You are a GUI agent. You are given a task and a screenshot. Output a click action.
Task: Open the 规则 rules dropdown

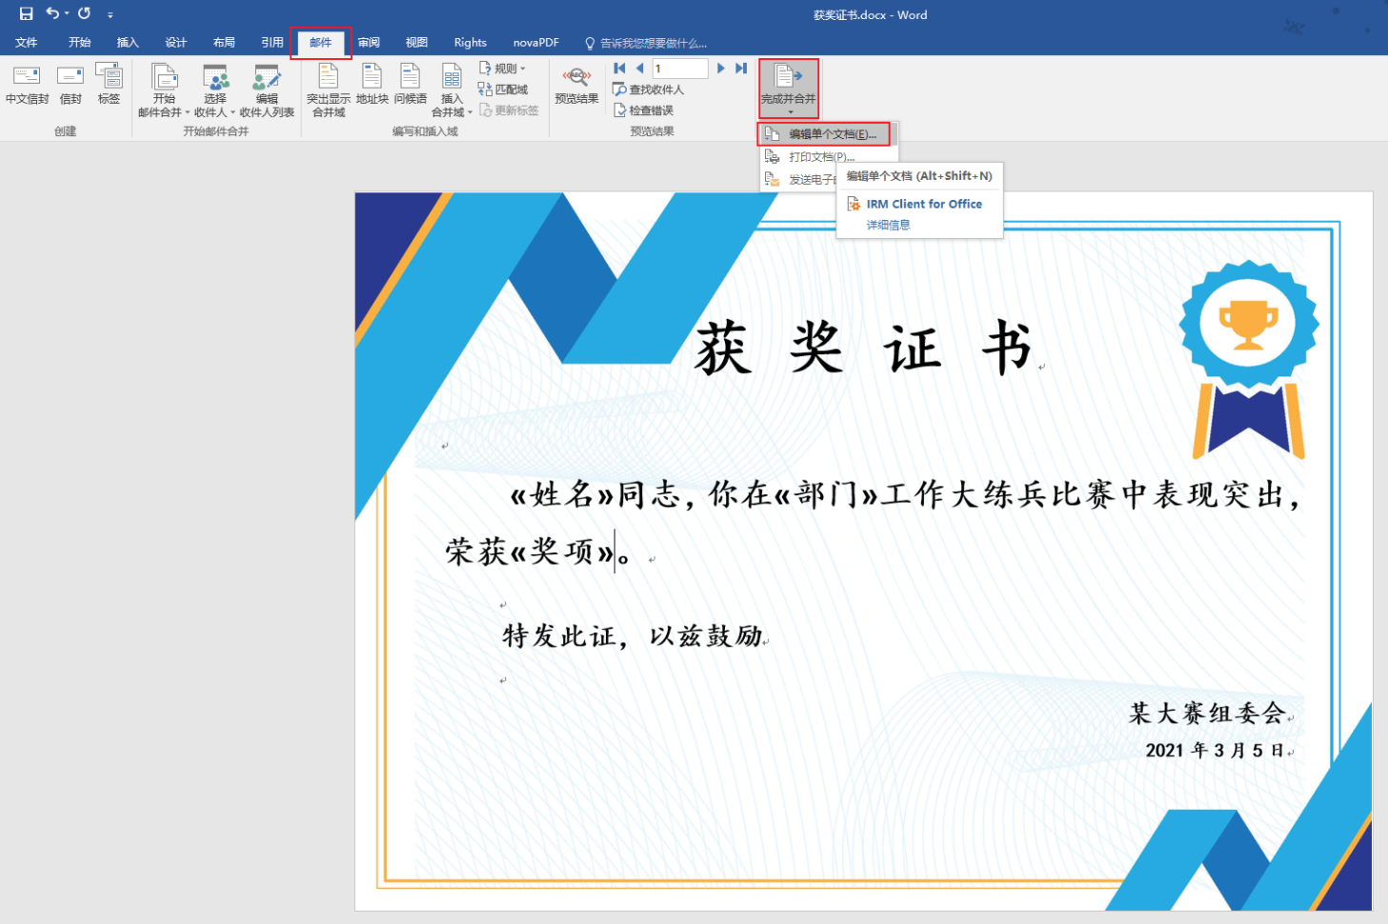(x=502, y=69)
